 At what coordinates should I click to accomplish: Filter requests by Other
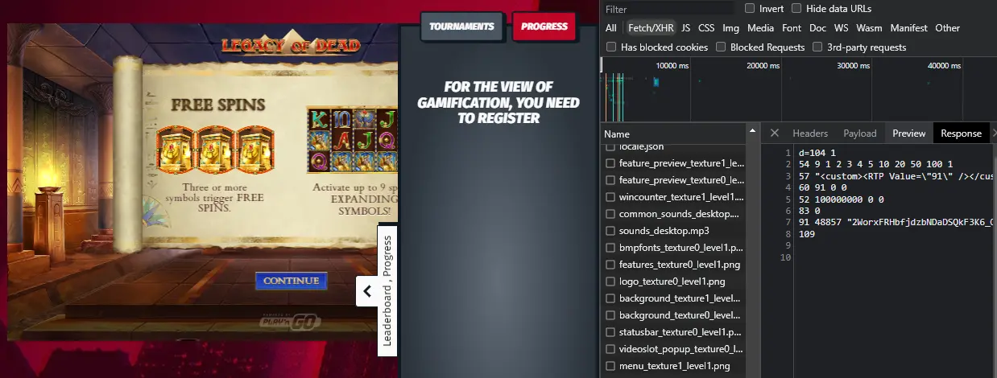tap(947, 28)
